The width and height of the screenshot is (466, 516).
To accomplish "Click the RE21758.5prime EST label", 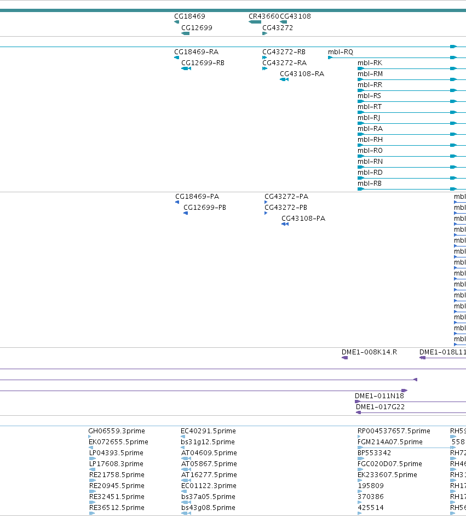I will pos(117,475).
